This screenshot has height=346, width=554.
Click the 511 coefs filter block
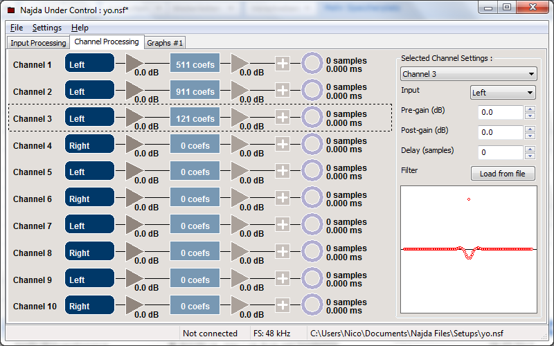pos(195,64)
